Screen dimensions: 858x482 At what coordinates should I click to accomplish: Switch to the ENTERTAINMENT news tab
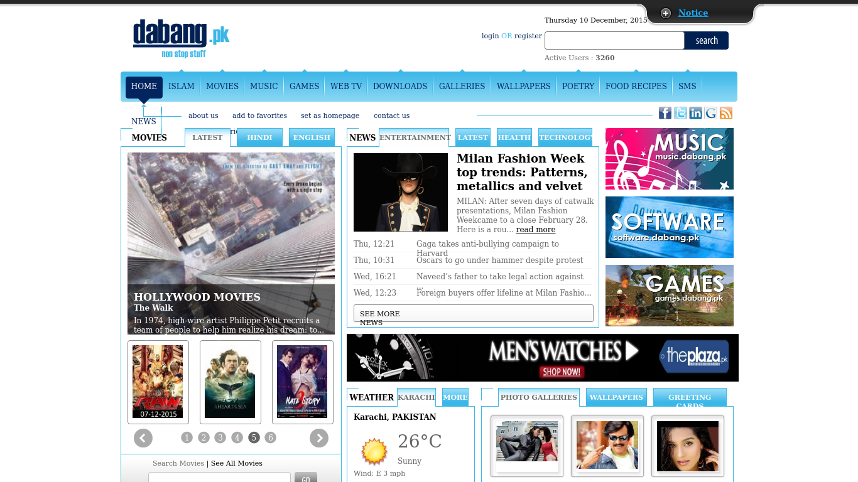(415, 137)
